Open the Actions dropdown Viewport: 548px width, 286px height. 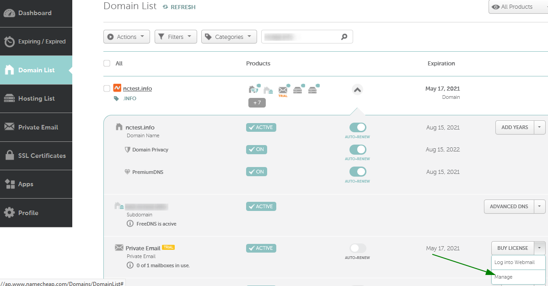coord(127,37)
